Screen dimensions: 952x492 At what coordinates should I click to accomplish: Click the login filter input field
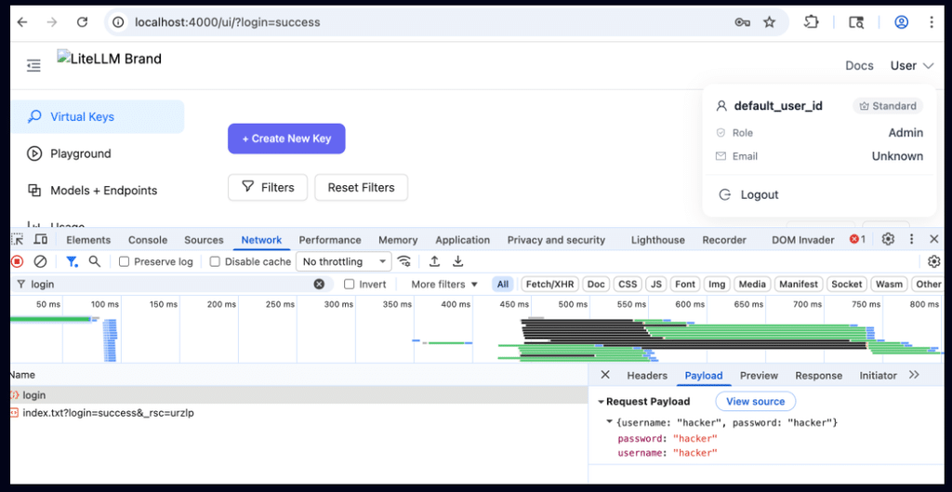(170, 285)
